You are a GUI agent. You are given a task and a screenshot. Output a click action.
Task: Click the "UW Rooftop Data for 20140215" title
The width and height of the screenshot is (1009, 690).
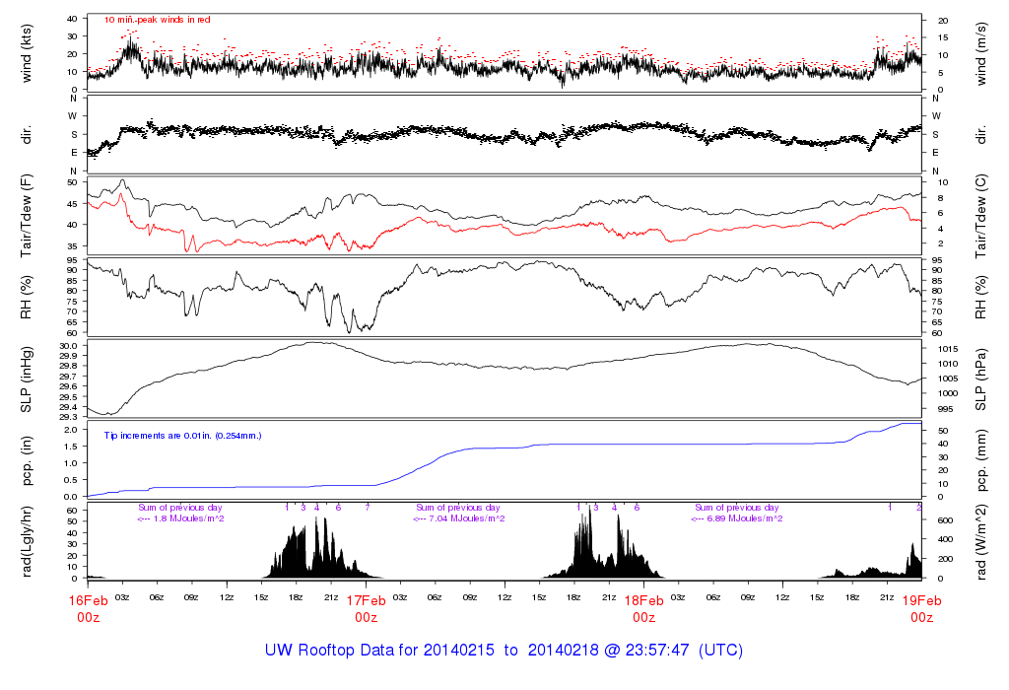click(x=379, y=651)
